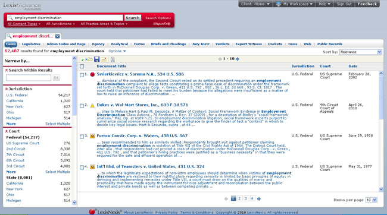Open the Legislative content tab

(x=31, y=44)
